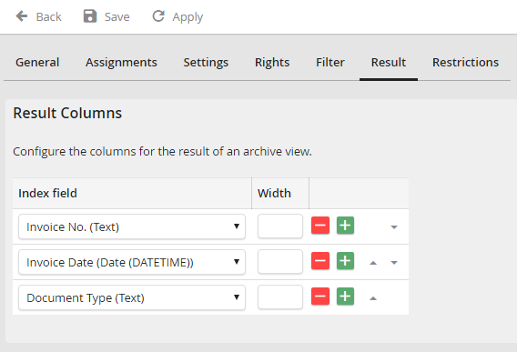Click the Back arrow icon
This screenshot has height=352, width=517.
point(22,16)
